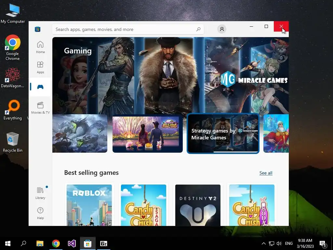Open Help in the Store sidebar
The height and width of the screenshot is (250, 333).
click(40, 213)
